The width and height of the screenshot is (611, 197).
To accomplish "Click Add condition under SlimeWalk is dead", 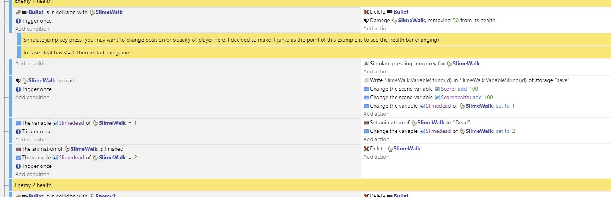I will (32, 98).
